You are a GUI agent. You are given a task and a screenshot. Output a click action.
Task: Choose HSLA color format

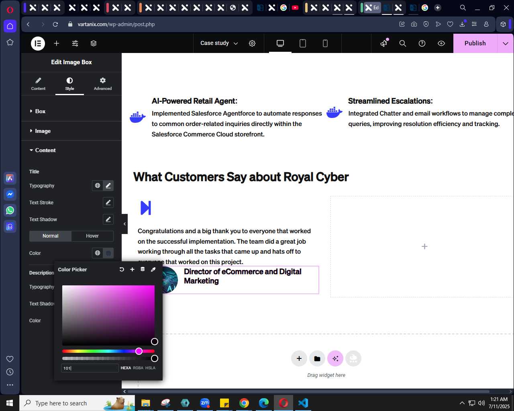coord(150,368)
